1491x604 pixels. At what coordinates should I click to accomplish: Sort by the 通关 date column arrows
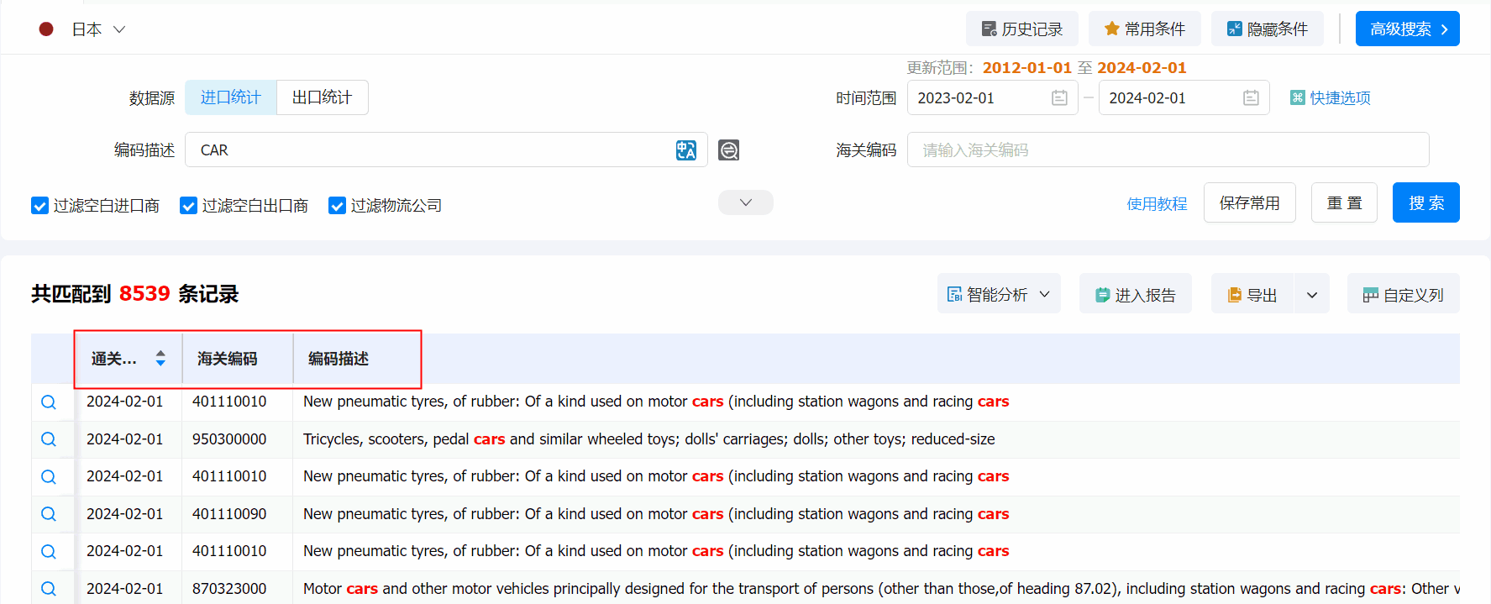pyautogui.click(x=160, y=359)
